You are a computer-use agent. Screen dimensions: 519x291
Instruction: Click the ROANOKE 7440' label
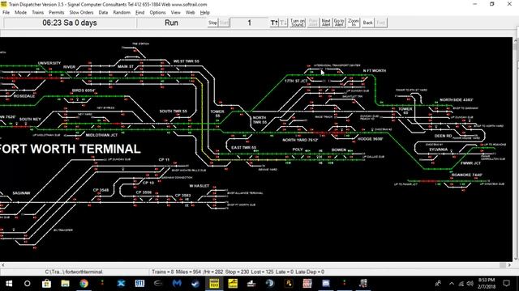click(467, 175)
